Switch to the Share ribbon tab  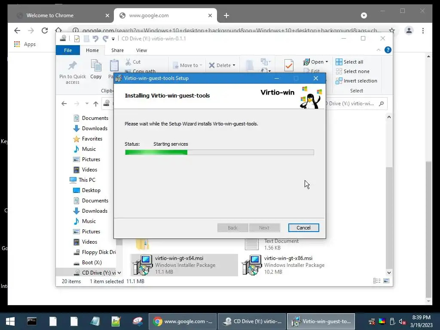point(117,50)
